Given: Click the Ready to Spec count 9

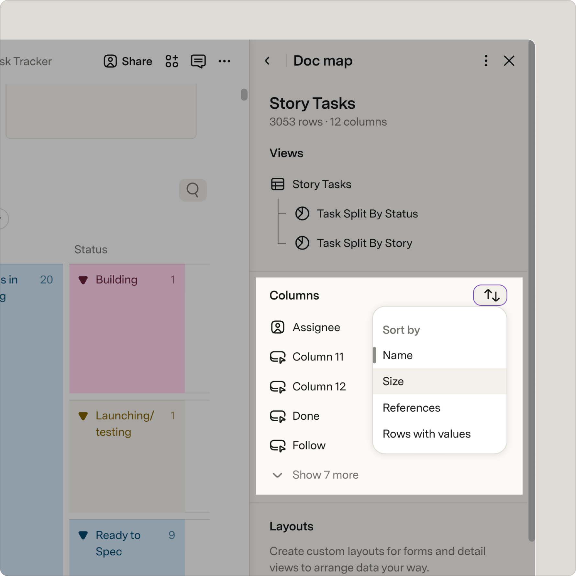Looking at the screenshot, I should (x=172, y=535).
